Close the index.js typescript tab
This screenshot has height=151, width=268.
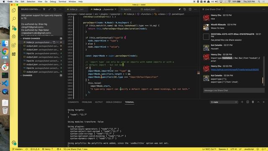(116, 9)
